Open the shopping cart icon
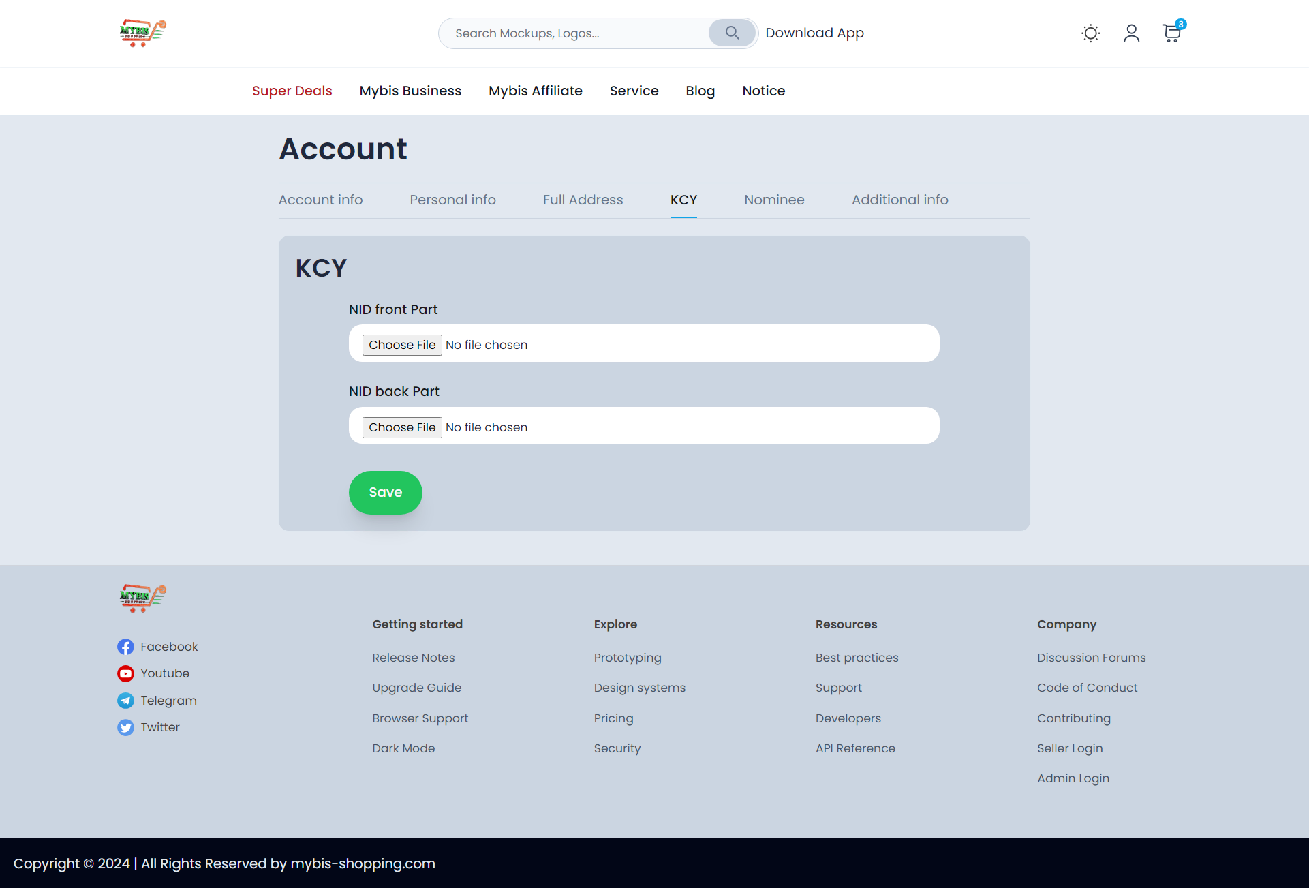The image size is (1309, 888). (1171, 33)
